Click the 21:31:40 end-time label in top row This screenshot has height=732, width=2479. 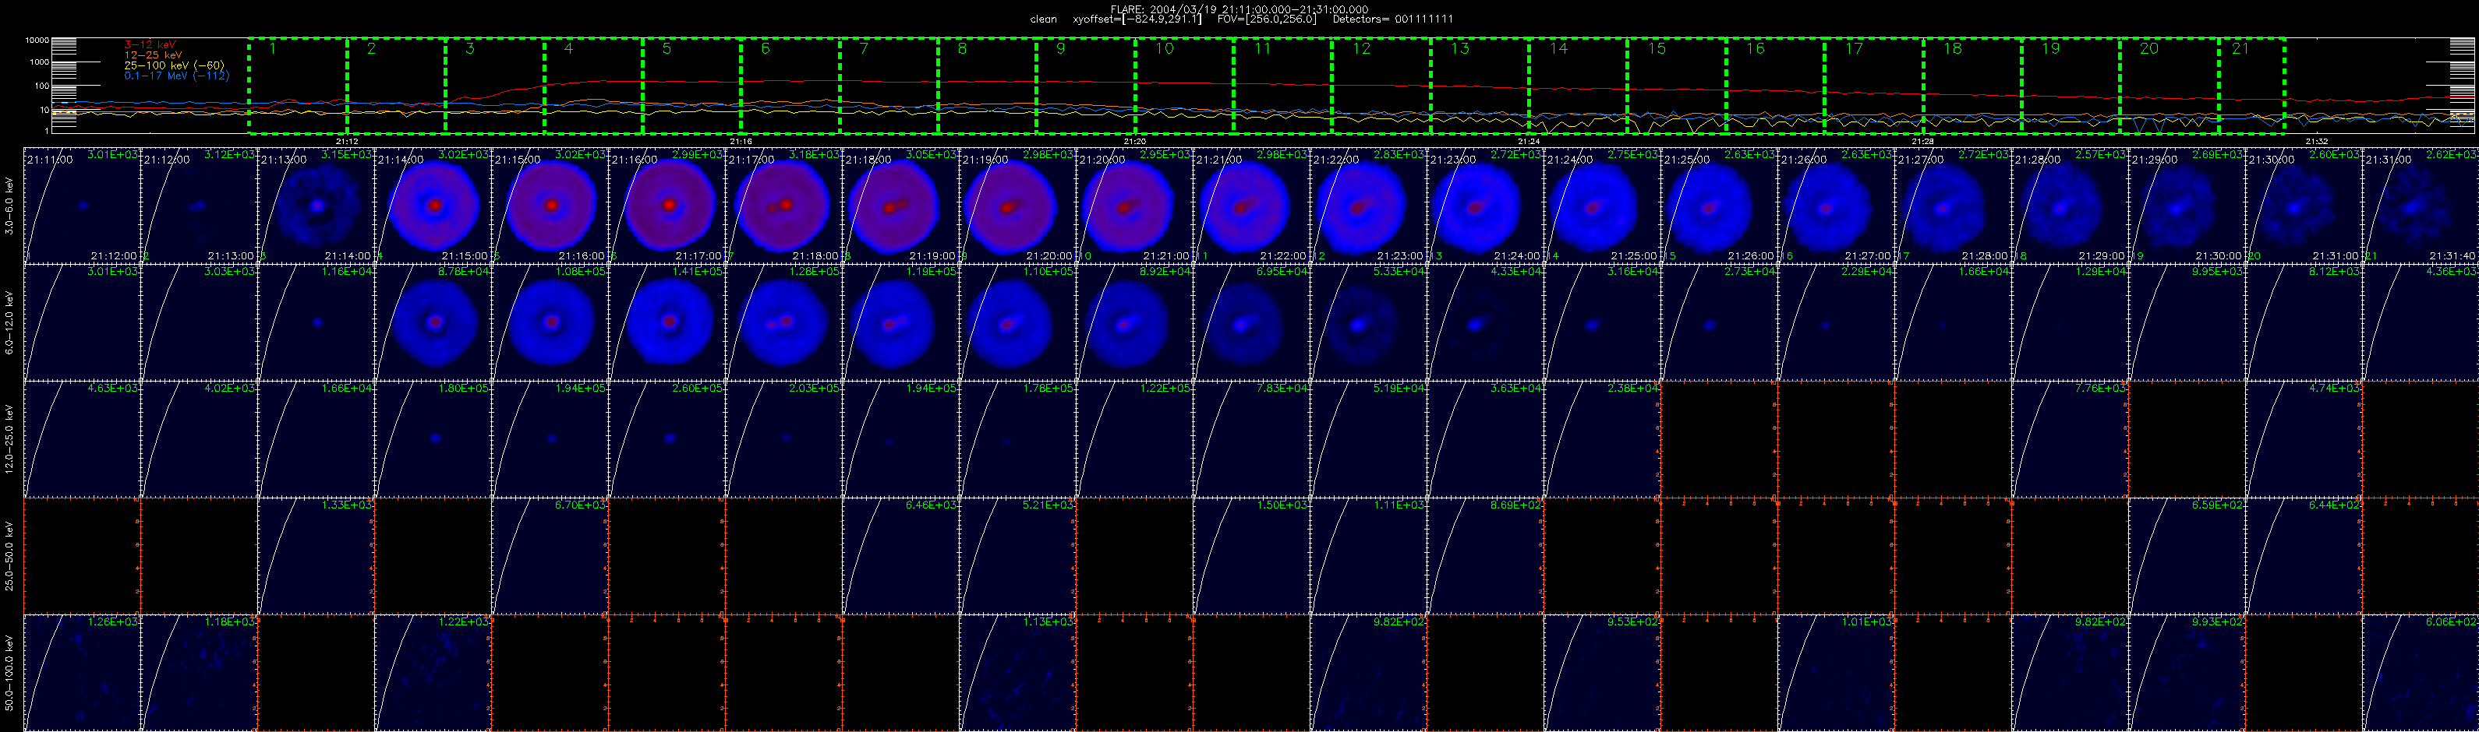2451,257
